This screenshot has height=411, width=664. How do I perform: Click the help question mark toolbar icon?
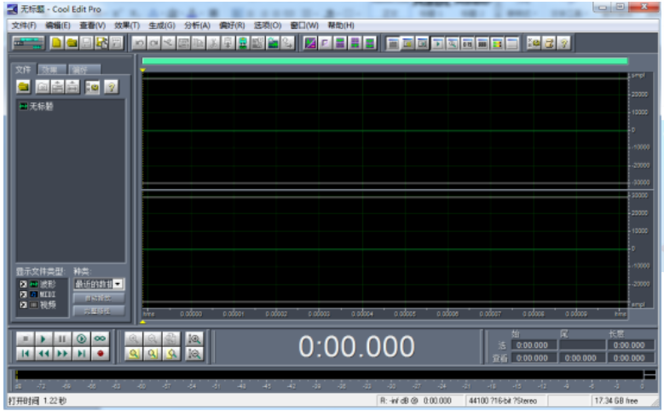563,43
